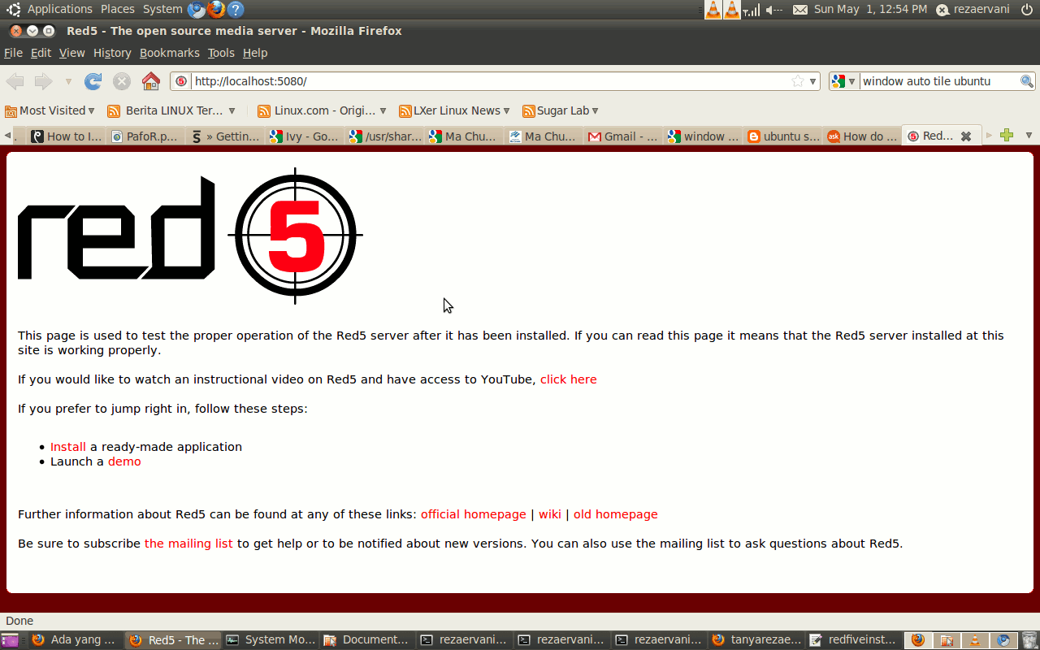
Task: Open the Tools menu
Action: pyautogui.click(x=221, y=53)
